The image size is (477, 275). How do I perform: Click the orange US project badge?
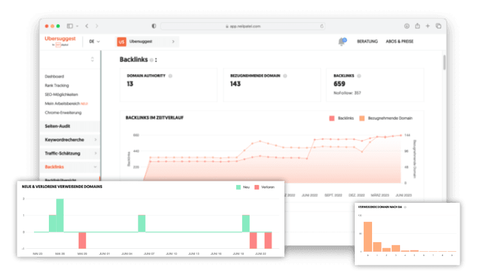(122, 42)
